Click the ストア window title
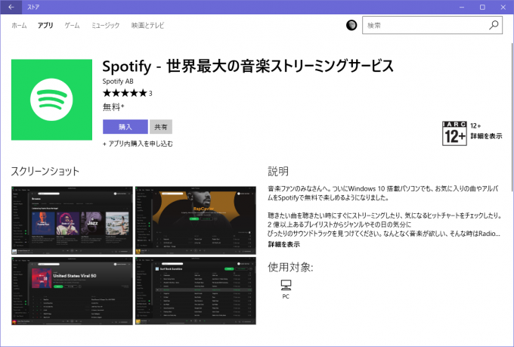The image size is (514, 347). pyautogui.click(x=33, y=7)
